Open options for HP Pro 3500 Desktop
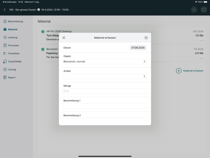This screenshot has height=158, width=210. (201, 41)
